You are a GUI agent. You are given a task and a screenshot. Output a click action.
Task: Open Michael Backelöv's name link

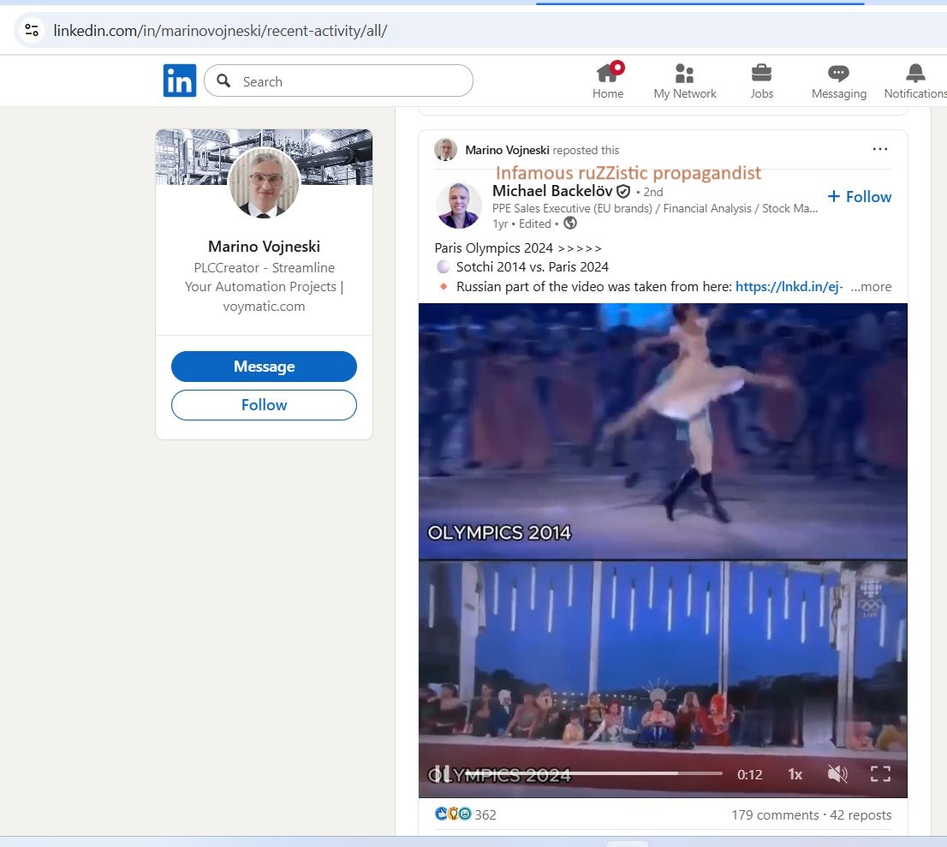click(x=552, y=191)
